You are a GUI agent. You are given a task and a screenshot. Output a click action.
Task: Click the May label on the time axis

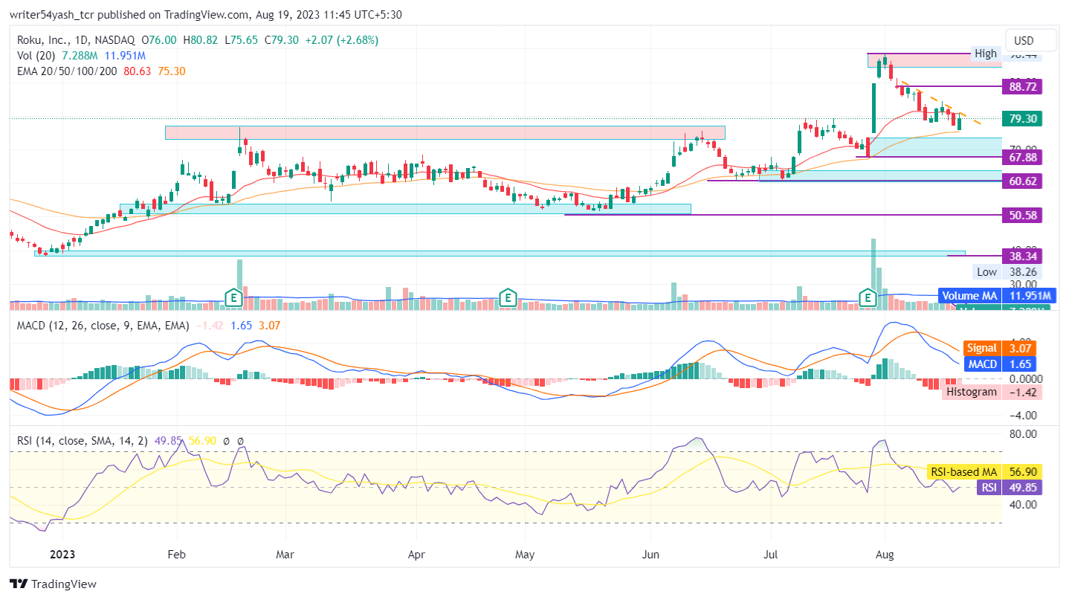(525, 554)
